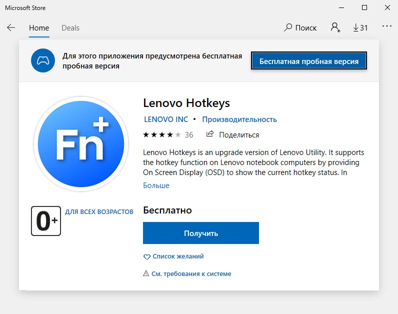
Task: Click the Microsoft Store window title
Action: 25,8
